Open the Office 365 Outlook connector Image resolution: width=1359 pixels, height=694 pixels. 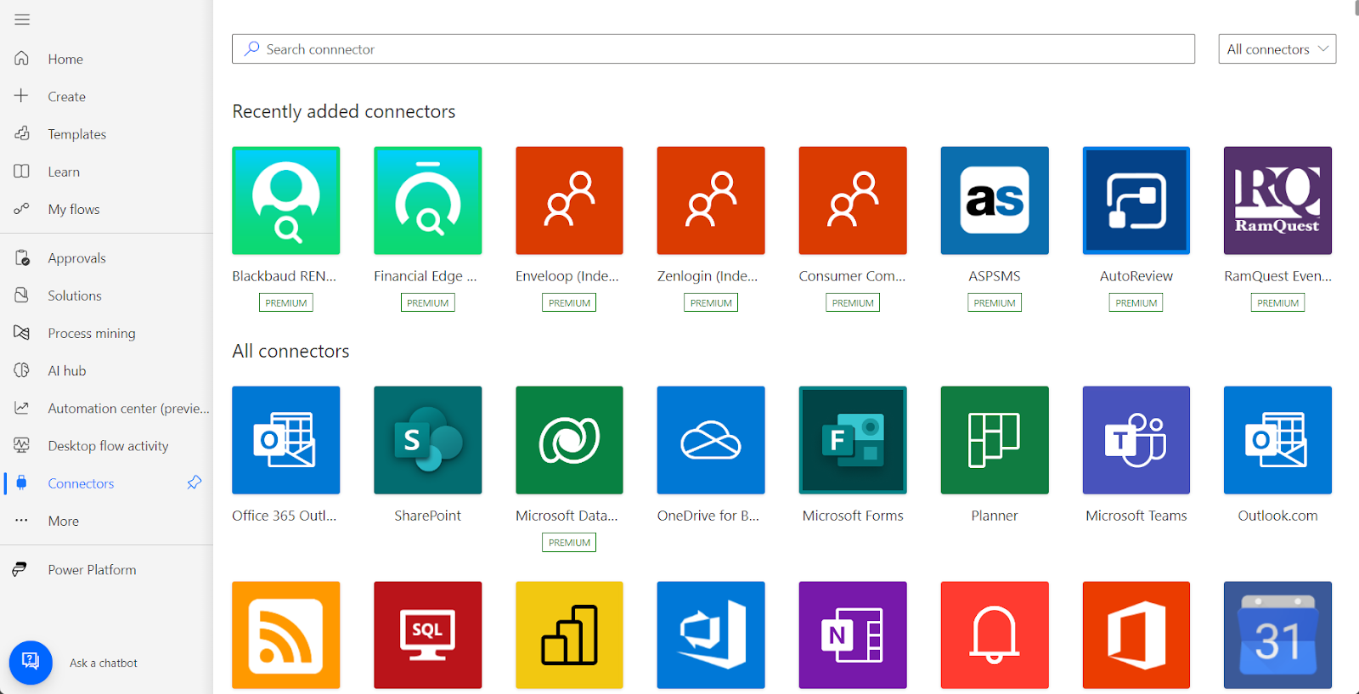[286, 440]
